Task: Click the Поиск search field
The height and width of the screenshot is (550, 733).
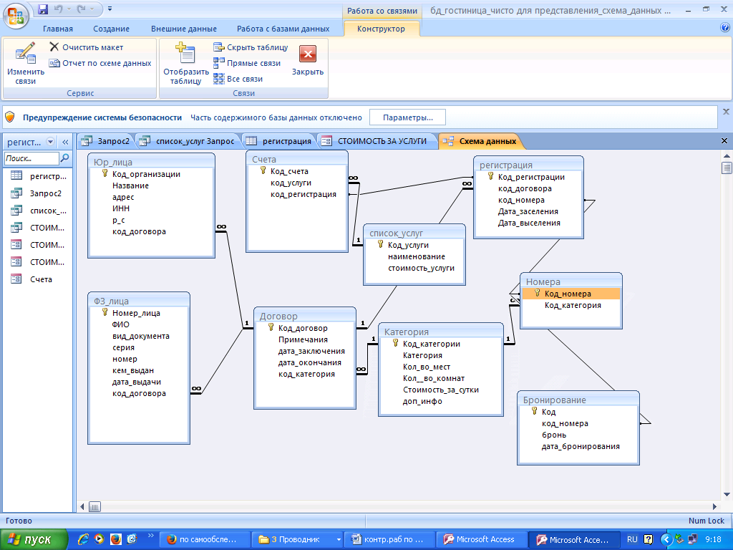Action: 31,158
